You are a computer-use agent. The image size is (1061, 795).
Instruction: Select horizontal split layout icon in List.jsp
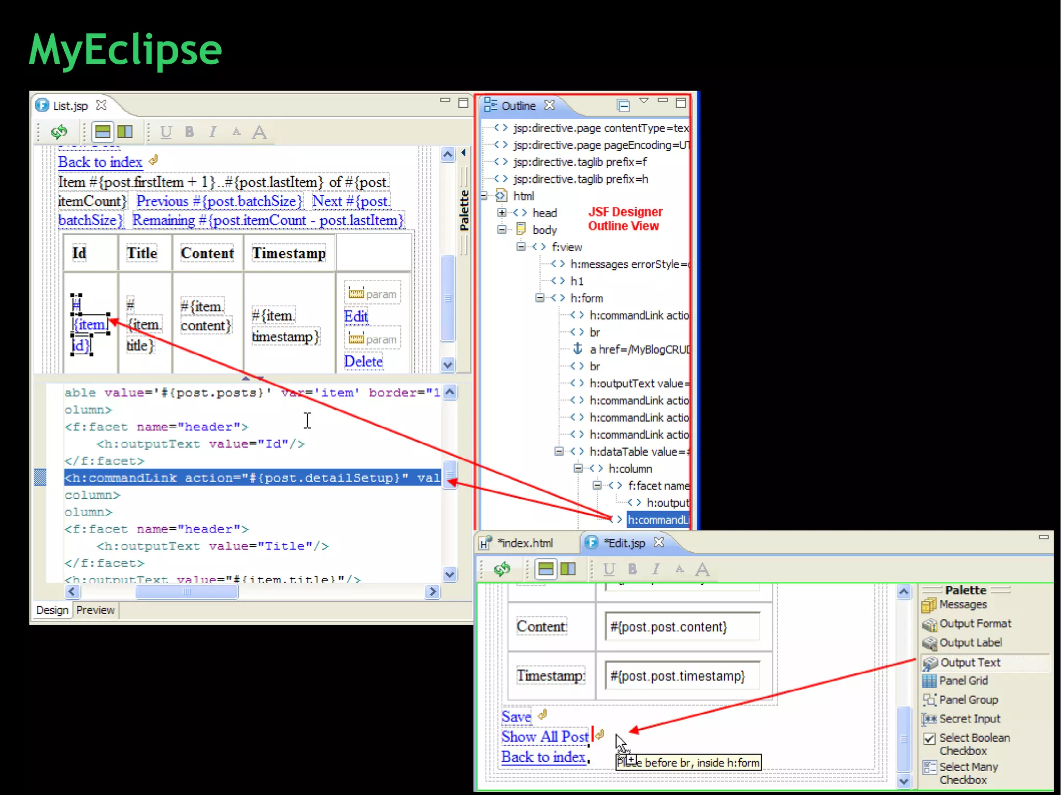(103, 132)
